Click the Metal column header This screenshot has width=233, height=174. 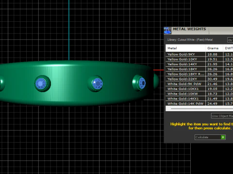(x=185, y=48)
